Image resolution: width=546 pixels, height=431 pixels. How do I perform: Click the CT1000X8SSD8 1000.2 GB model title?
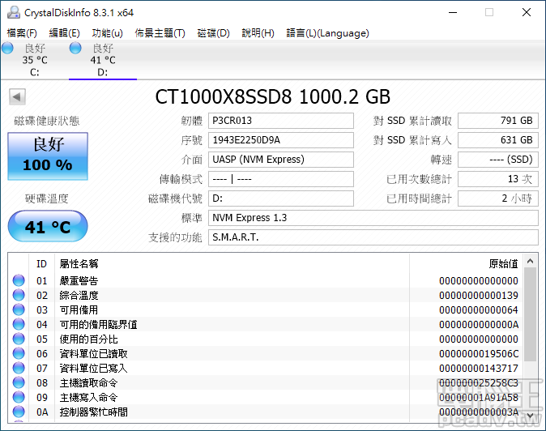pos(273,96)
